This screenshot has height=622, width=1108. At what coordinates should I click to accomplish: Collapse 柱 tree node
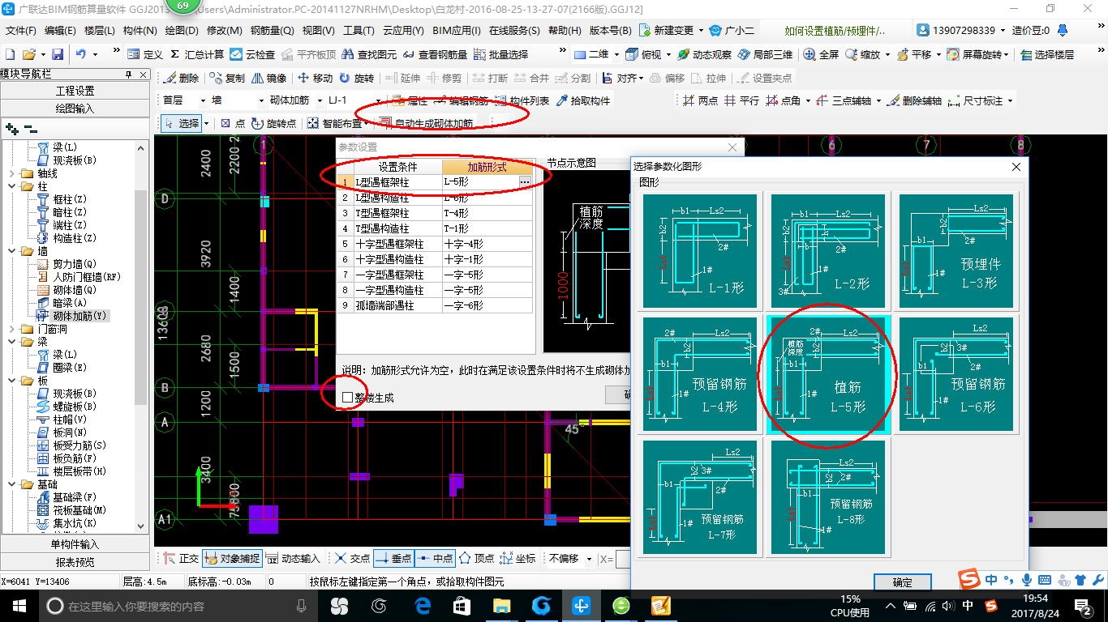[11, 186]
